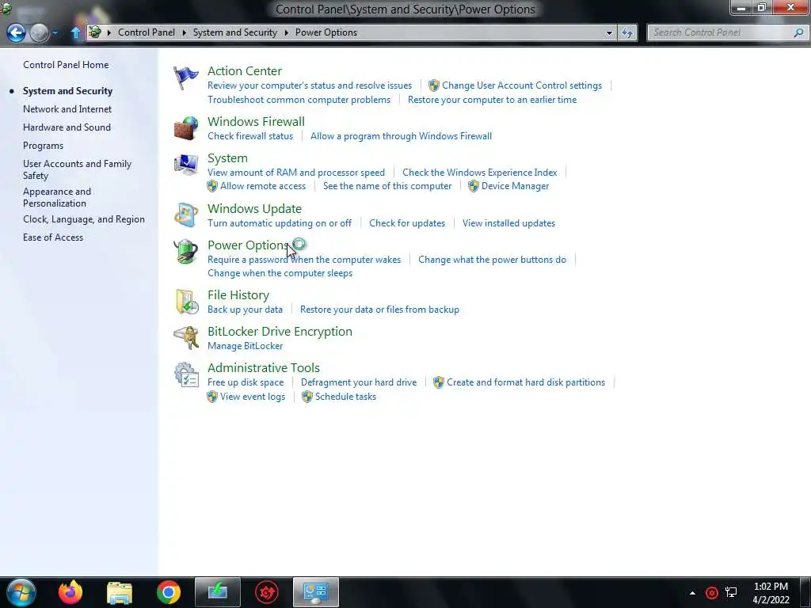Image resolution: width=811 pixels, height=608 pixels.
Task: Click View event logs
Action: [x=253, y=397]
